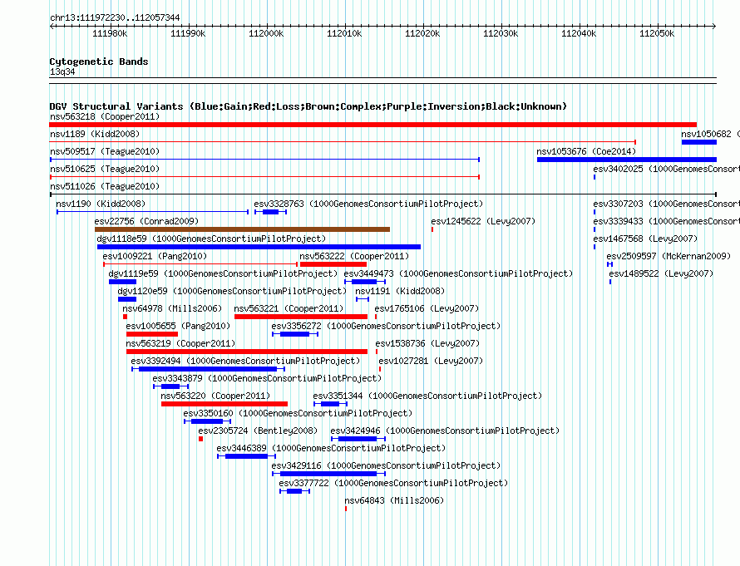Click right arrow at ruler end
740x566 pixels.
(x=714, y=26)
